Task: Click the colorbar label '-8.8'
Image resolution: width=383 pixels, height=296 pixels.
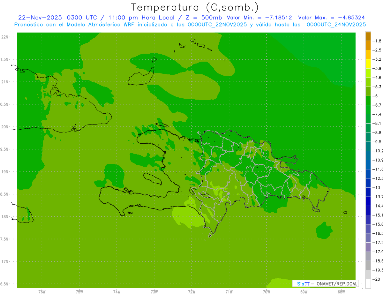Action: (377, 133)
